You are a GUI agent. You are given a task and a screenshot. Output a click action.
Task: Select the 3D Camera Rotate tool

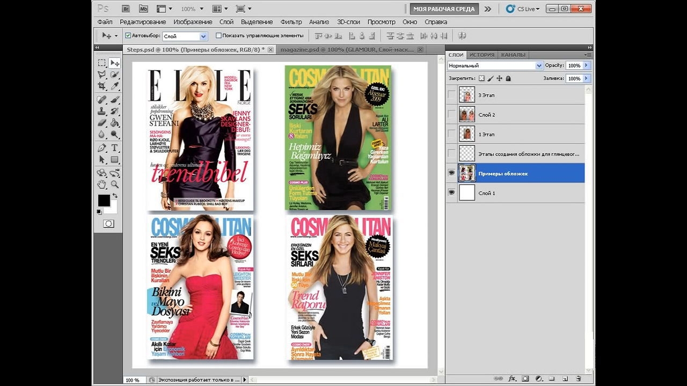114,173
